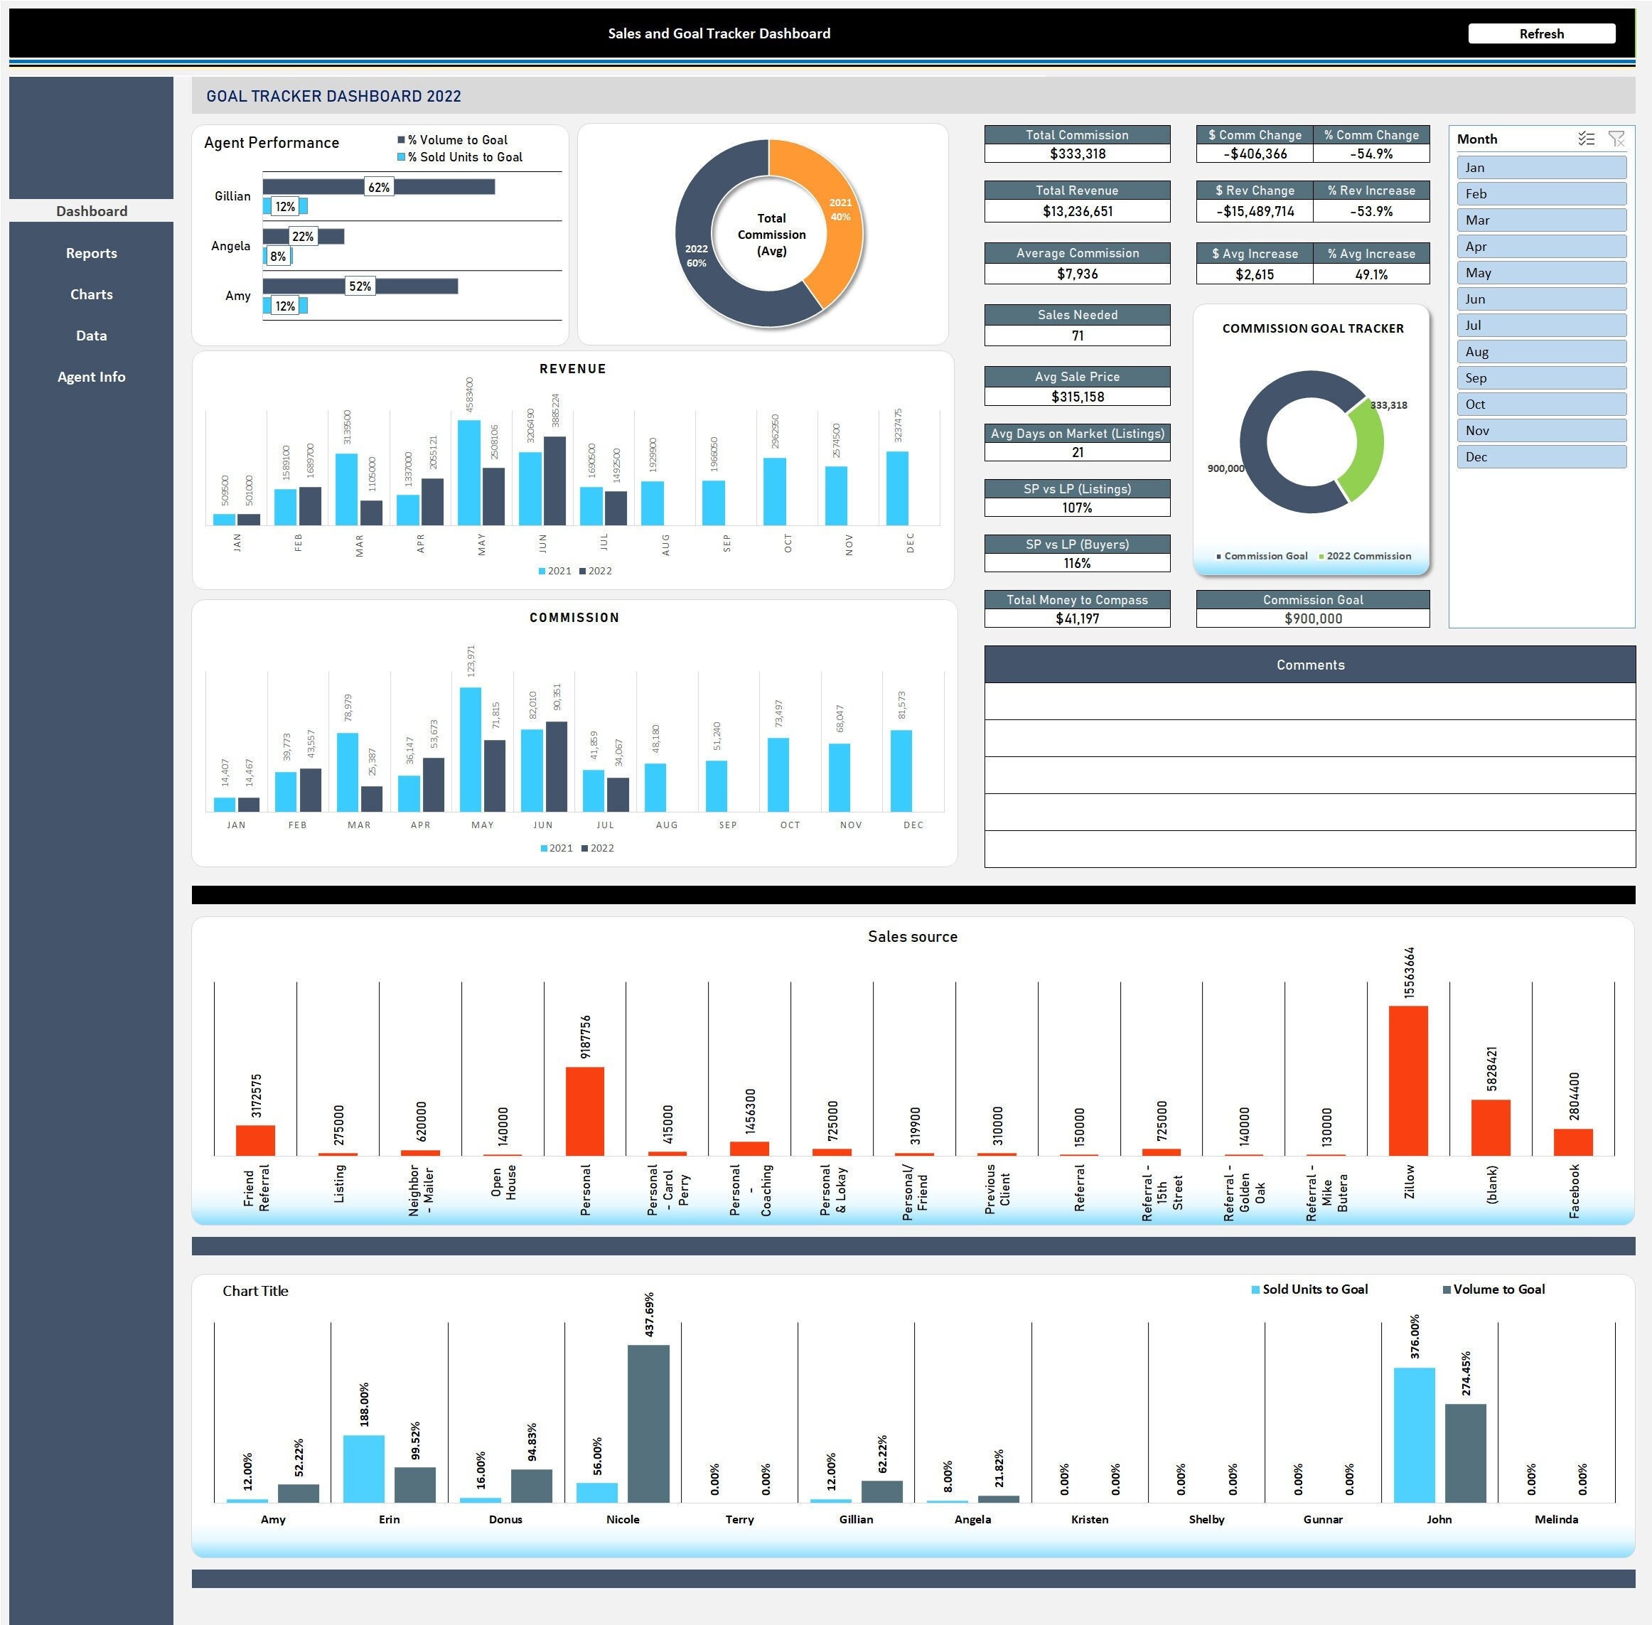Click the Total Commission value $333,318
The image size is (1652, 1625).
[1077, 154]
